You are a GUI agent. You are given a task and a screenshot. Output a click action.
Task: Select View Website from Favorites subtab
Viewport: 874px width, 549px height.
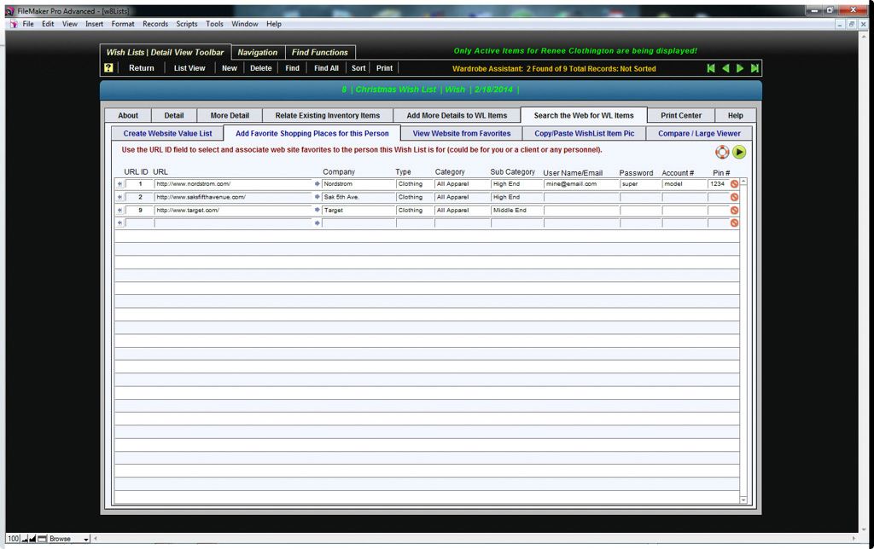coord(462,134)
